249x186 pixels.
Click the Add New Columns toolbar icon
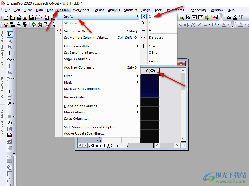click(x=215, y=17)
